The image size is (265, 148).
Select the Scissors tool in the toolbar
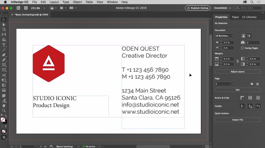pyautogui.click(x=4, y=75)
